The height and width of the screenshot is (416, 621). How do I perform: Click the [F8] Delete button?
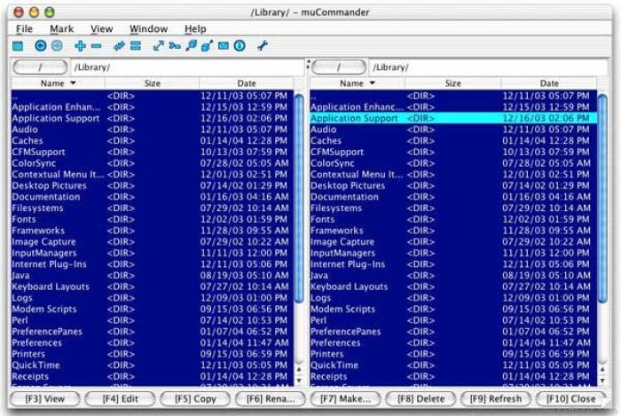pyautogui.click(x=421, y=399)
